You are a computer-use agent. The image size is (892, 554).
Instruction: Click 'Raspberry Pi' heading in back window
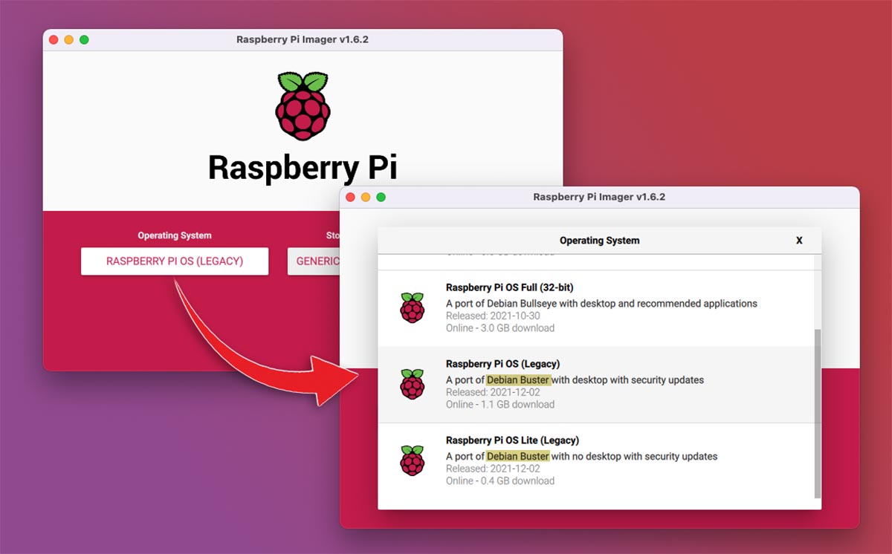[302, 168]
